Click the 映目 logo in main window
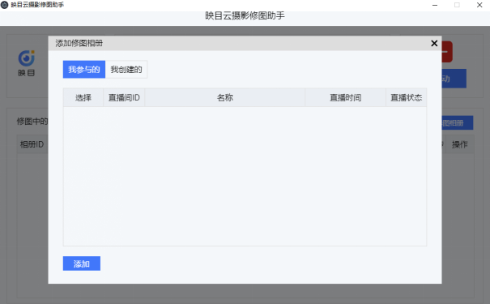 tap(26, 63)
